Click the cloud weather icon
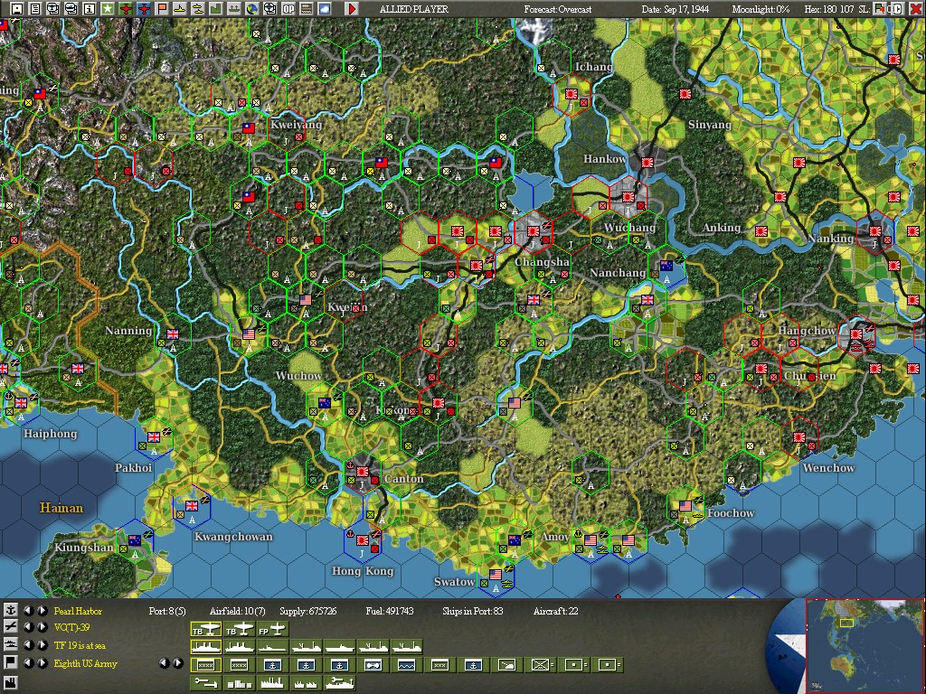 click(325, 9)
